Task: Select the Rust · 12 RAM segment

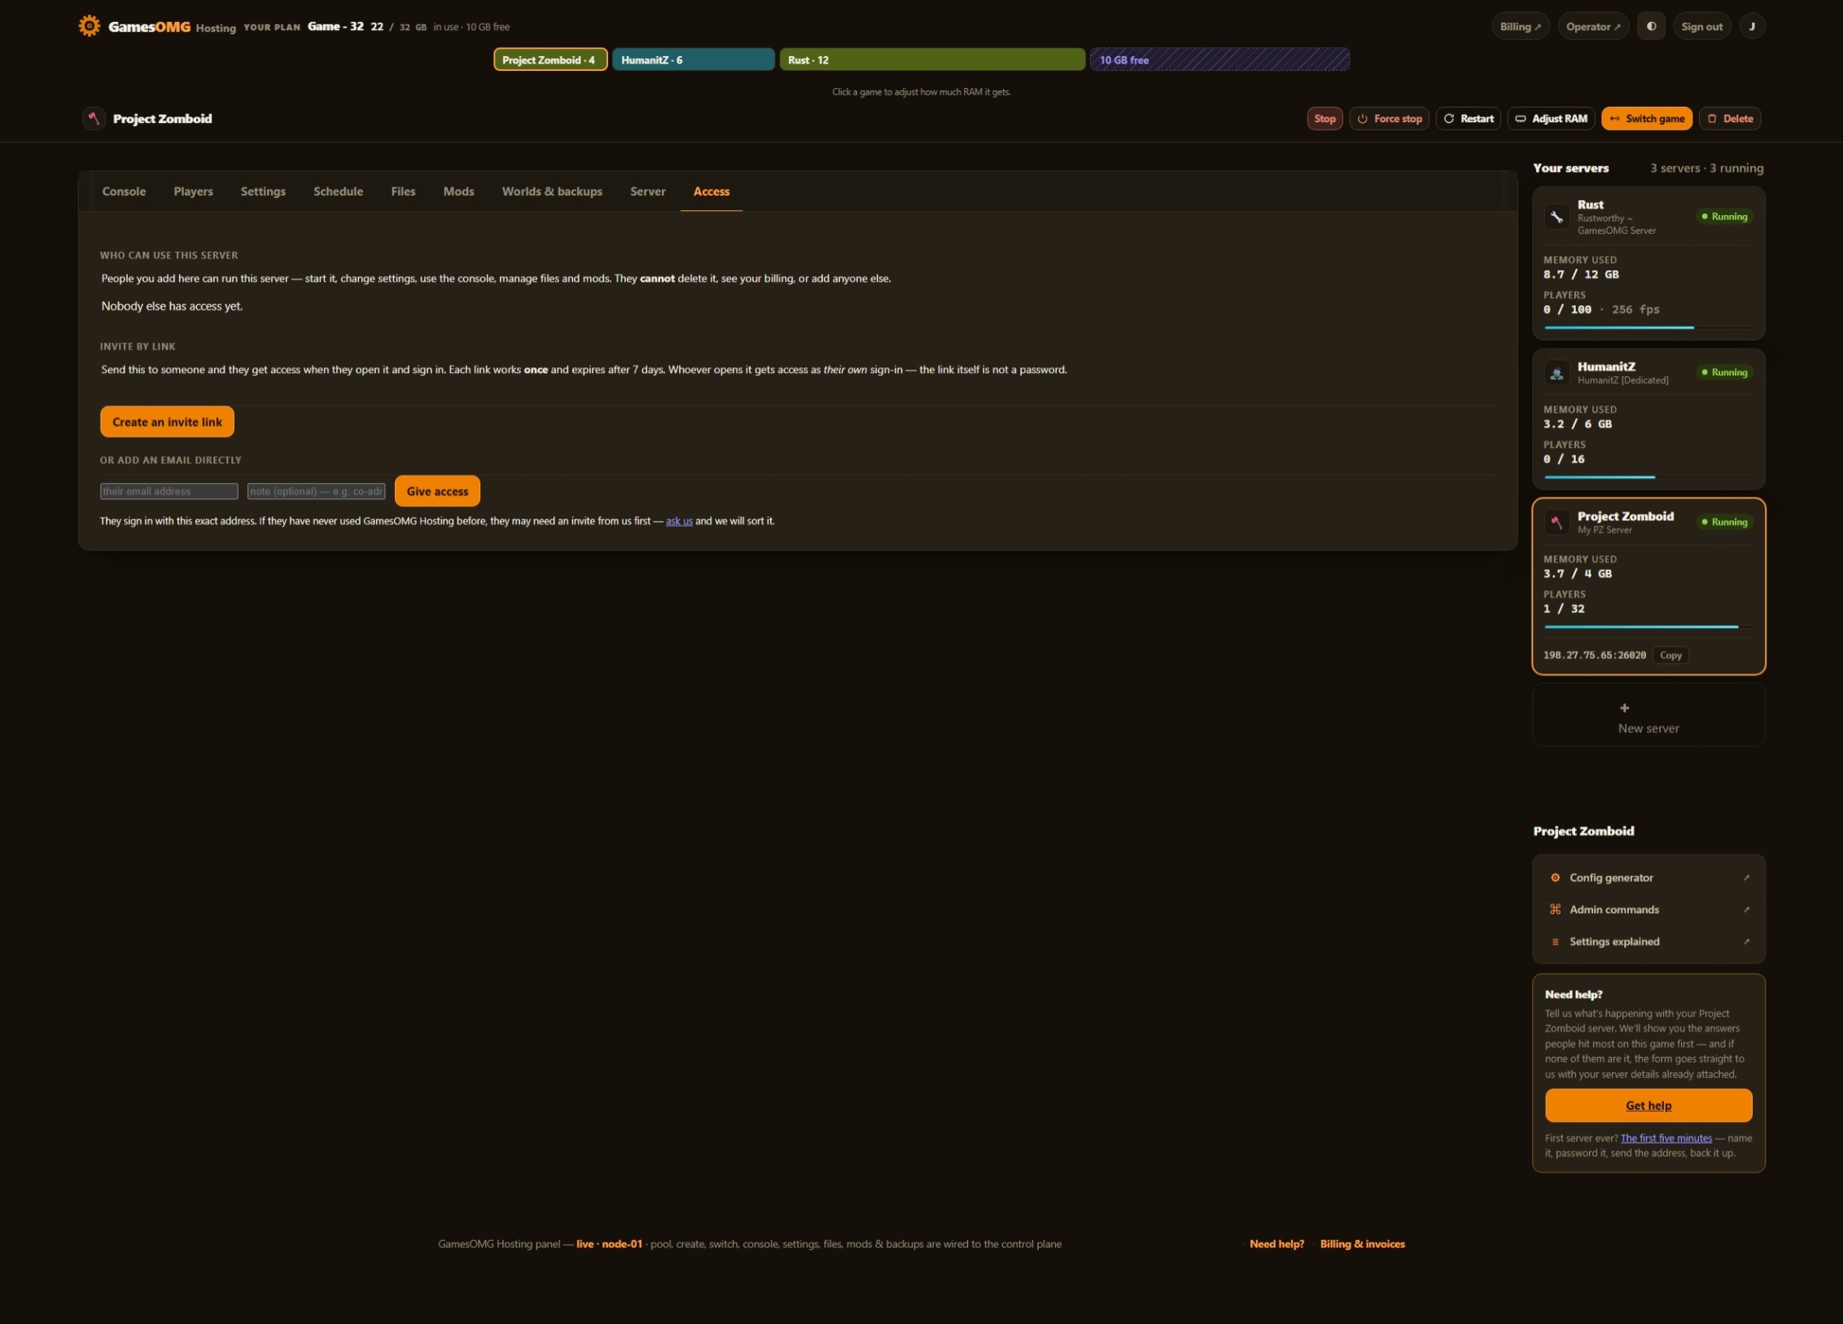Action: click(x=932, y=59)
